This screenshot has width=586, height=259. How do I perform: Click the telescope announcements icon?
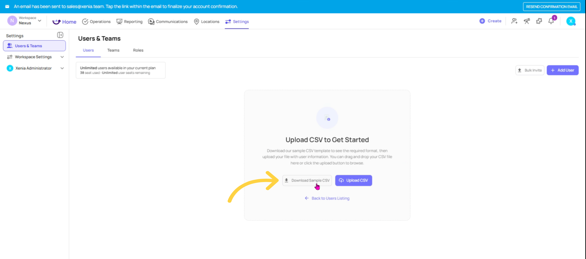pos(527,21)
